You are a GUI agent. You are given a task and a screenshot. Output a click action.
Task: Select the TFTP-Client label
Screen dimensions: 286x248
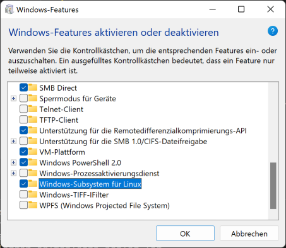(59, 120)
